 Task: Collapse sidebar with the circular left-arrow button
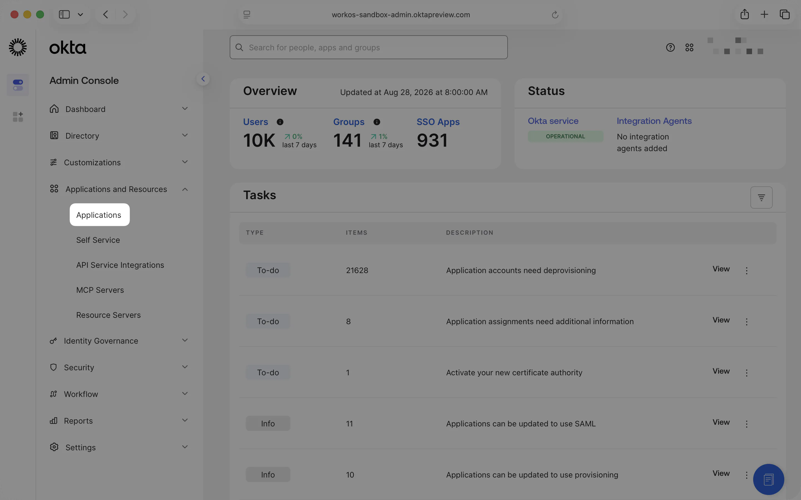point(203,79)
